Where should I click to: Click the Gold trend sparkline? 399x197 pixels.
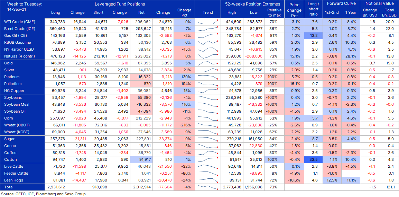click(x=208, y=63)
